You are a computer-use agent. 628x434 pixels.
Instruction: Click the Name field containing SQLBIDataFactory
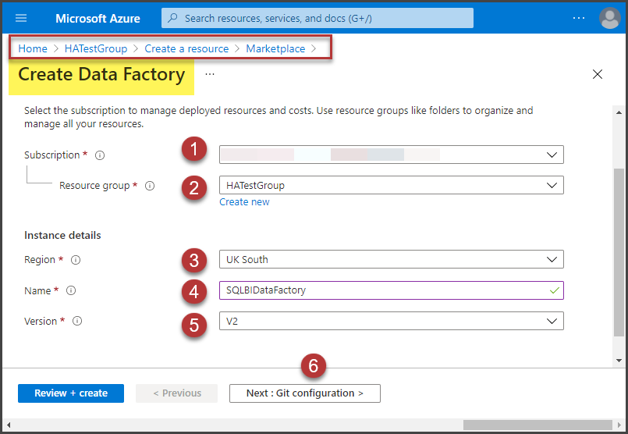(392, 290)
